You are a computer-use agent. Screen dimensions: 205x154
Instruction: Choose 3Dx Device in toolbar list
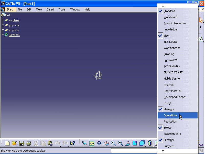click(x=177, y=42)
